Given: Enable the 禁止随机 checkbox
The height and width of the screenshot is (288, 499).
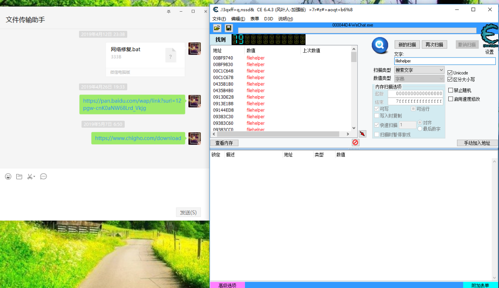Looking at the screenshot, I should [x=450, y=90].
